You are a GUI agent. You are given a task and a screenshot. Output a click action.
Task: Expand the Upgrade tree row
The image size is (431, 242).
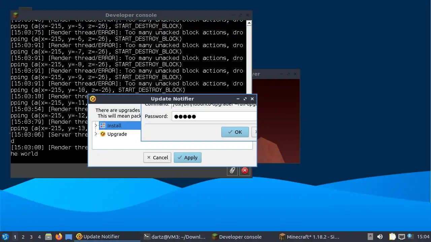click(96, 134)
